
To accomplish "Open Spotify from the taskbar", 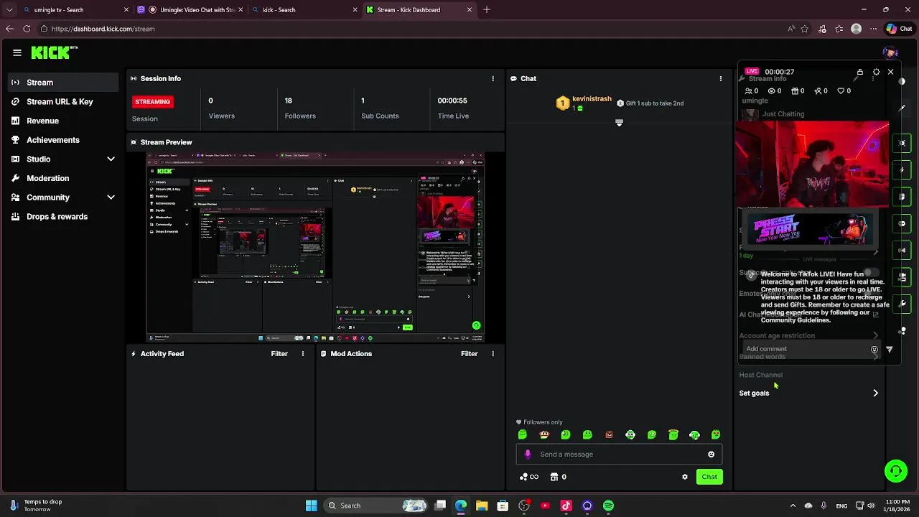I will (x=608, y=506).
